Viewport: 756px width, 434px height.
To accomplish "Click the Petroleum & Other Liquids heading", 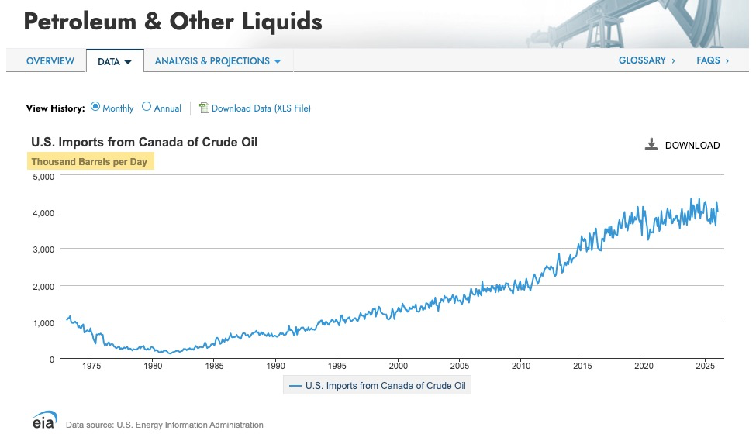I will 173,22.
